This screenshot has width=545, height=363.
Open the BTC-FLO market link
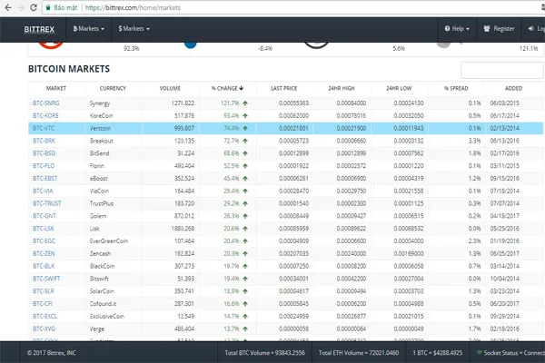[x=44, y=166]
